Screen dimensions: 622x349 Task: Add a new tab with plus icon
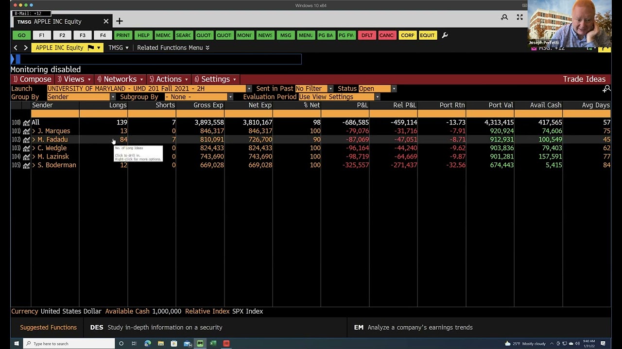click(x=119, y=21)
